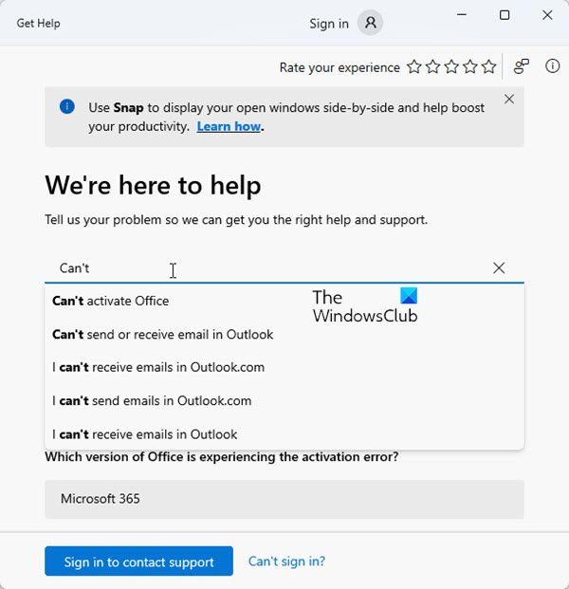Choose I can't send emails in Outlook.com
The width and height of the screenshot is (569, 589).
(x=284, y=401)
